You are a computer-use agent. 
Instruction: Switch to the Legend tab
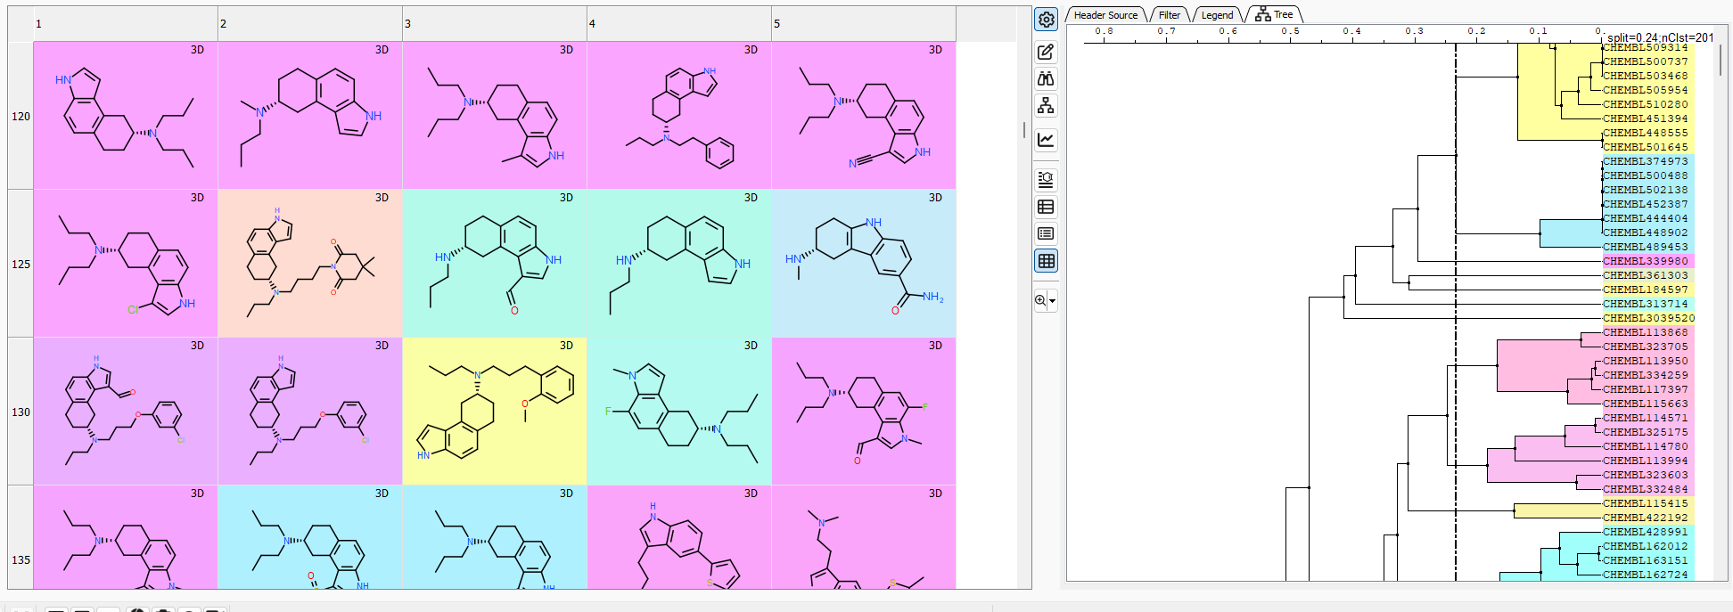coord(1217,15)
